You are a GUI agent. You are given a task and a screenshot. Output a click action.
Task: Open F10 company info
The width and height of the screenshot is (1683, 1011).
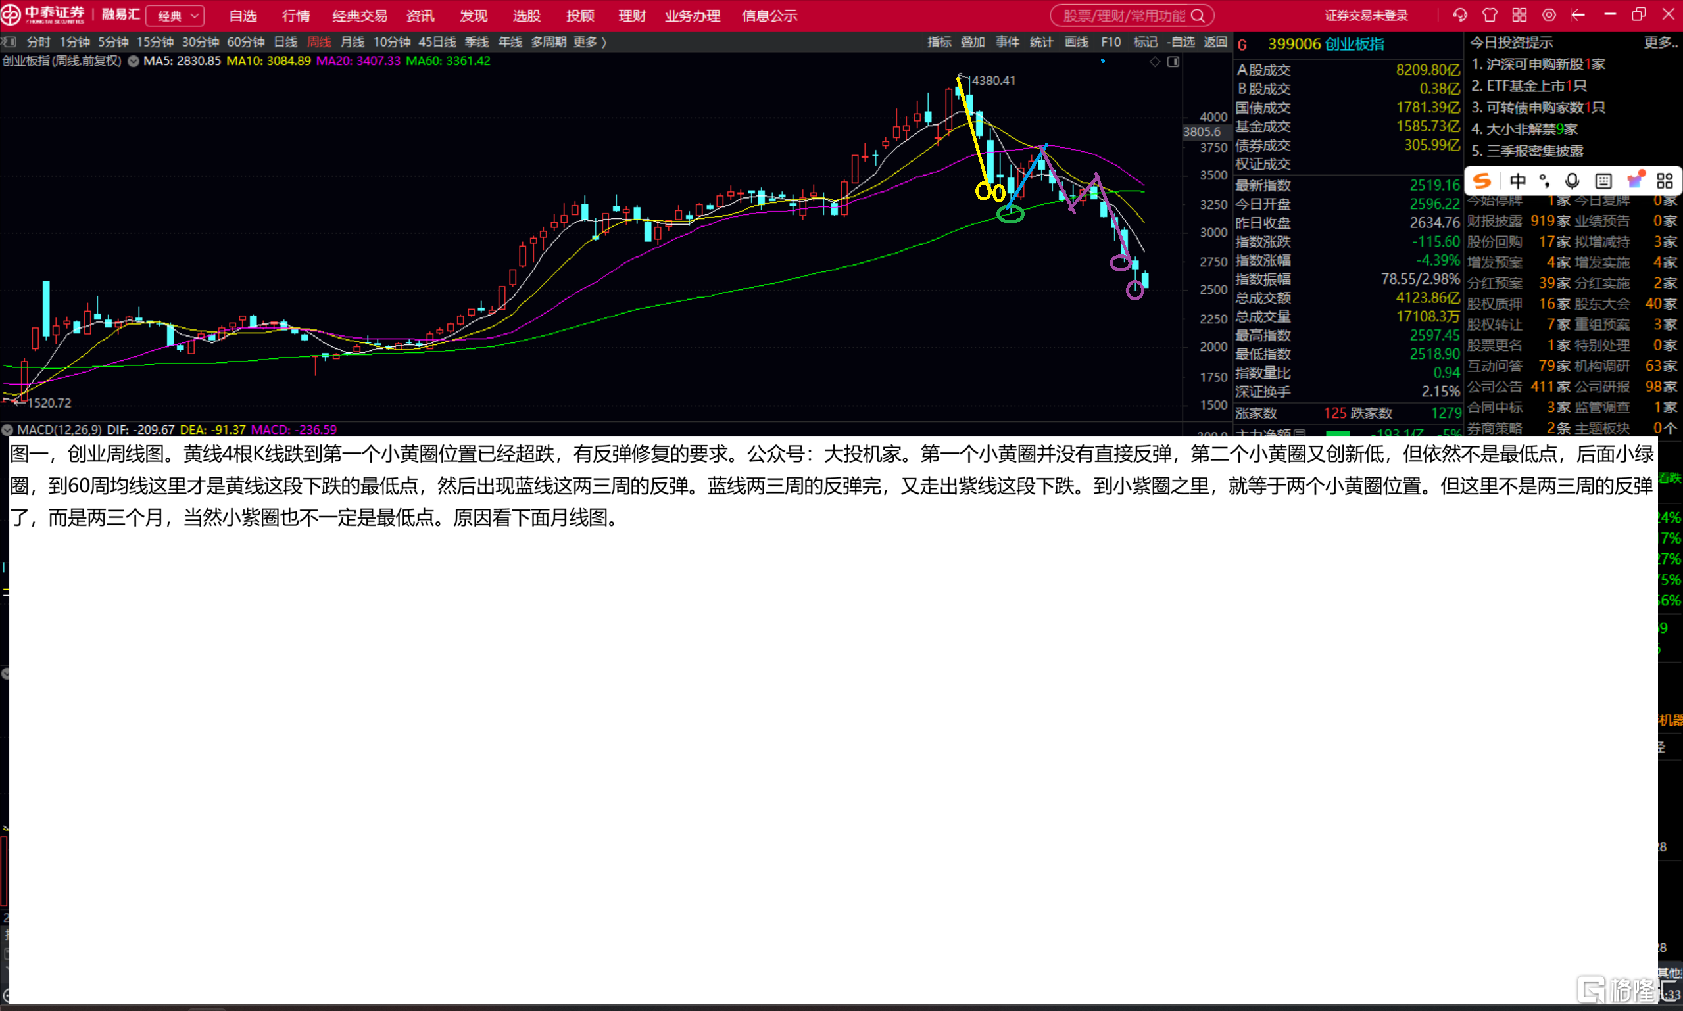pos(1110,42)
